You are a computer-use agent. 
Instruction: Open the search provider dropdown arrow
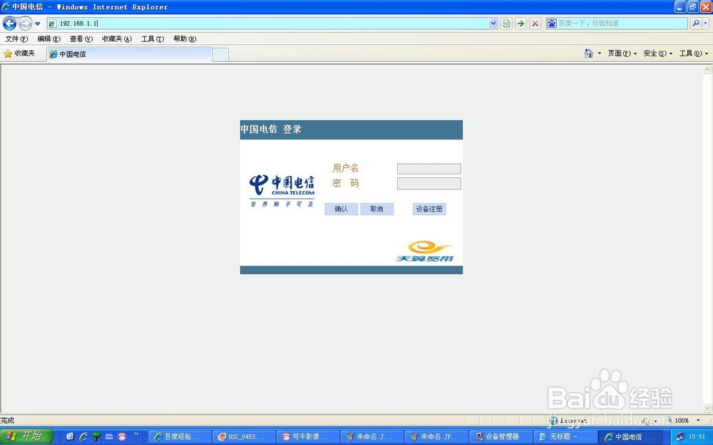coord(706,23)
